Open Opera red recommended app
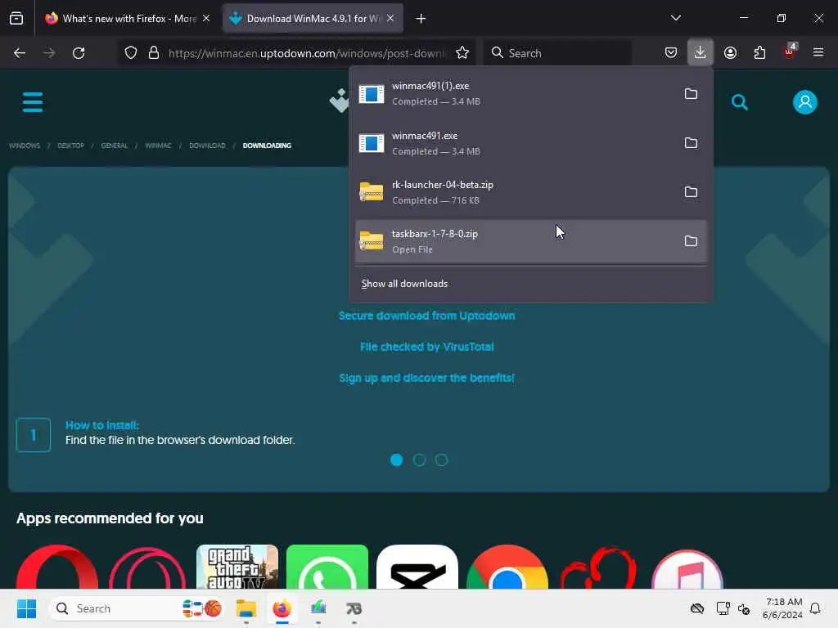This screenshot has height=628, width=838. (57, 567)
